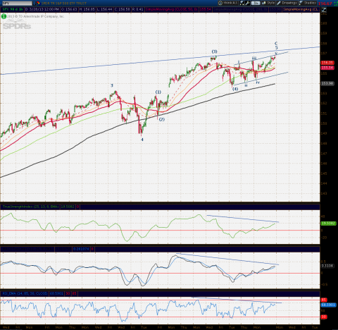
Task: Select the wave label '(2)' drawing
Action: tap(162, 119)
